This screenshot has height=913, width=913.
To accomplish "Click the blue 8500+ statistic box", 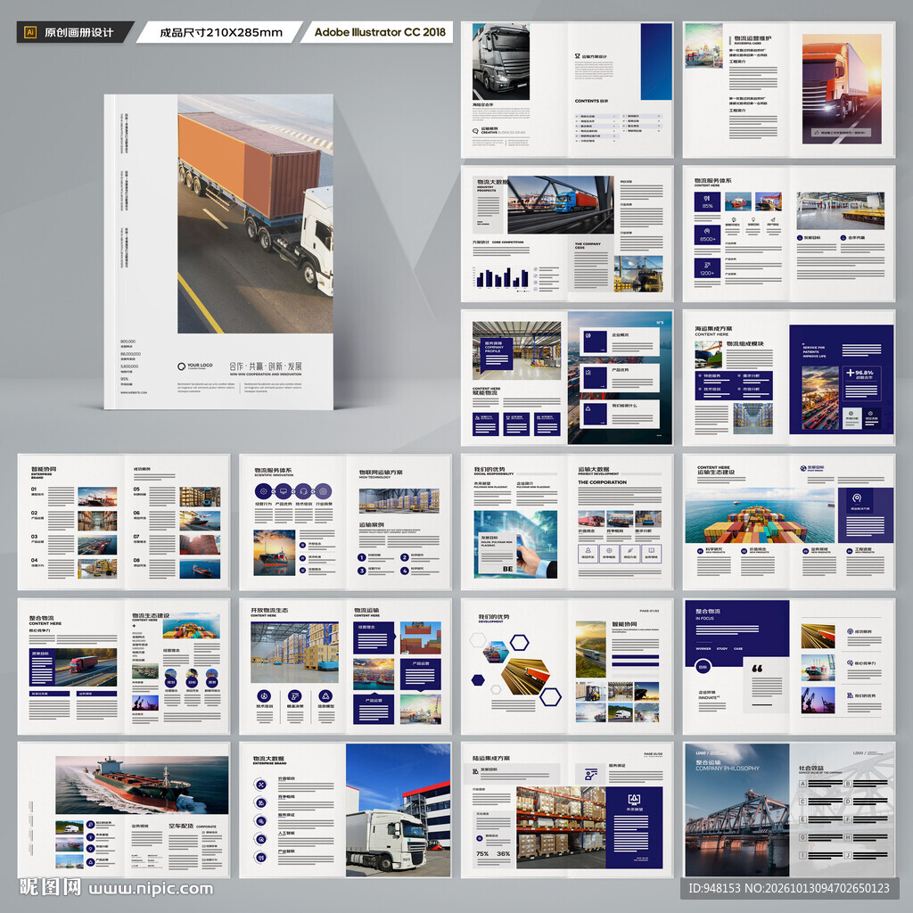I will [x=707, y=234].
